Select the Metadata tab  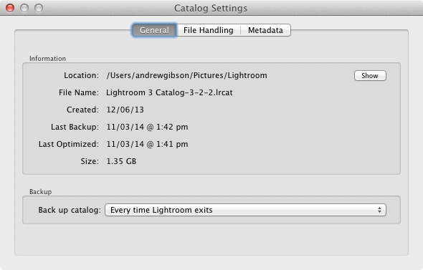coord(265,30)
